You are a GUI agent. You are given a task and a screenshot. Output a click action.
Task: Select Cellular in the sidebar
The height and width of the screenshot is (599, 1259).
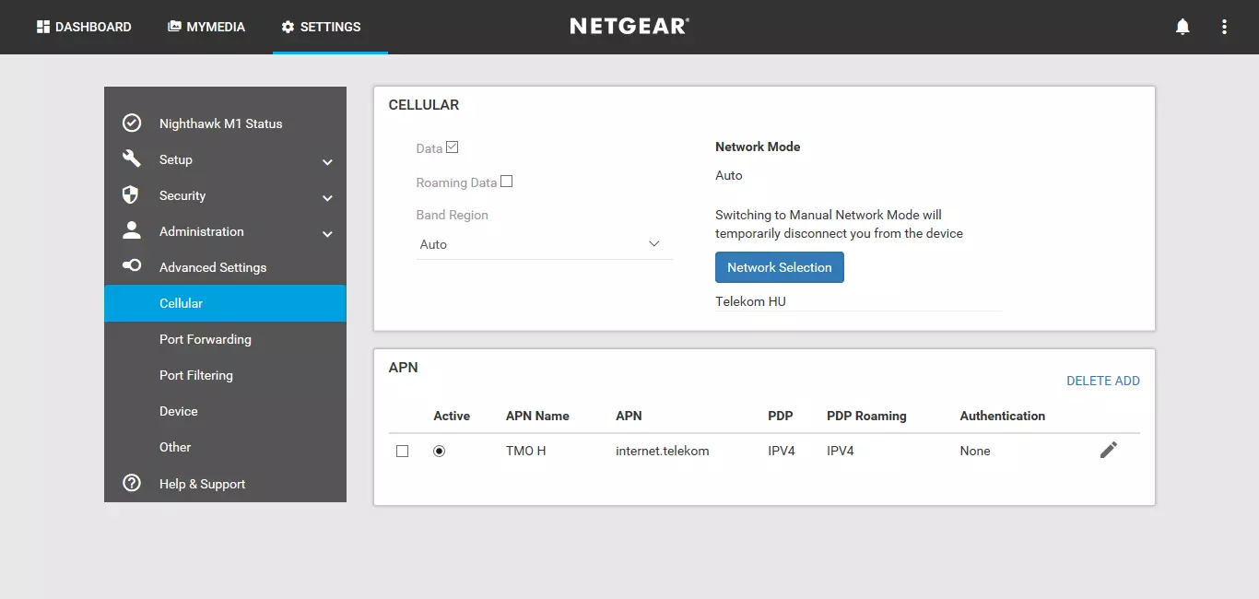[x=225, y=303]
